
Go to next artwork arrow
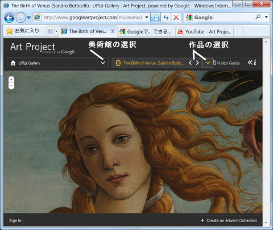197,62
